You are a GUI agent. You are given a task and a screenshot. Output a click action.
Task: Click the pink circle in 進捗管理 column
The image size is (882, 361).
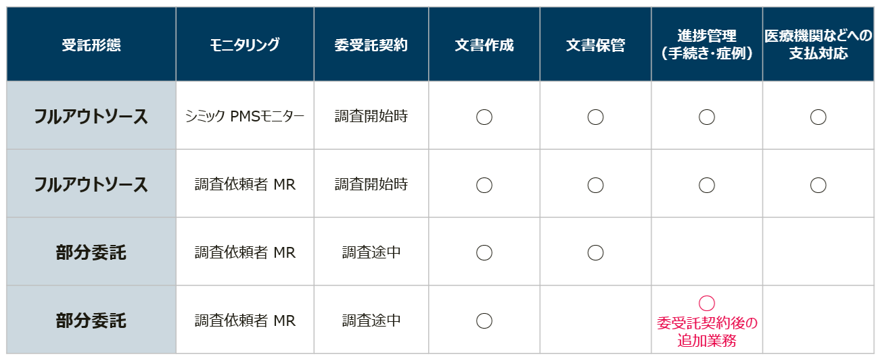(707, 303)
